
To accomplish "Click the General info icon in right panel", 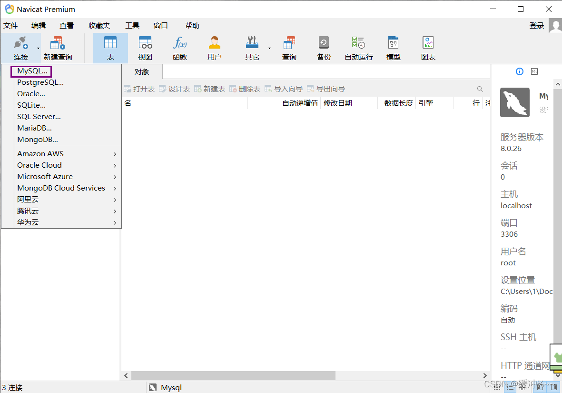I will point(519,71).
